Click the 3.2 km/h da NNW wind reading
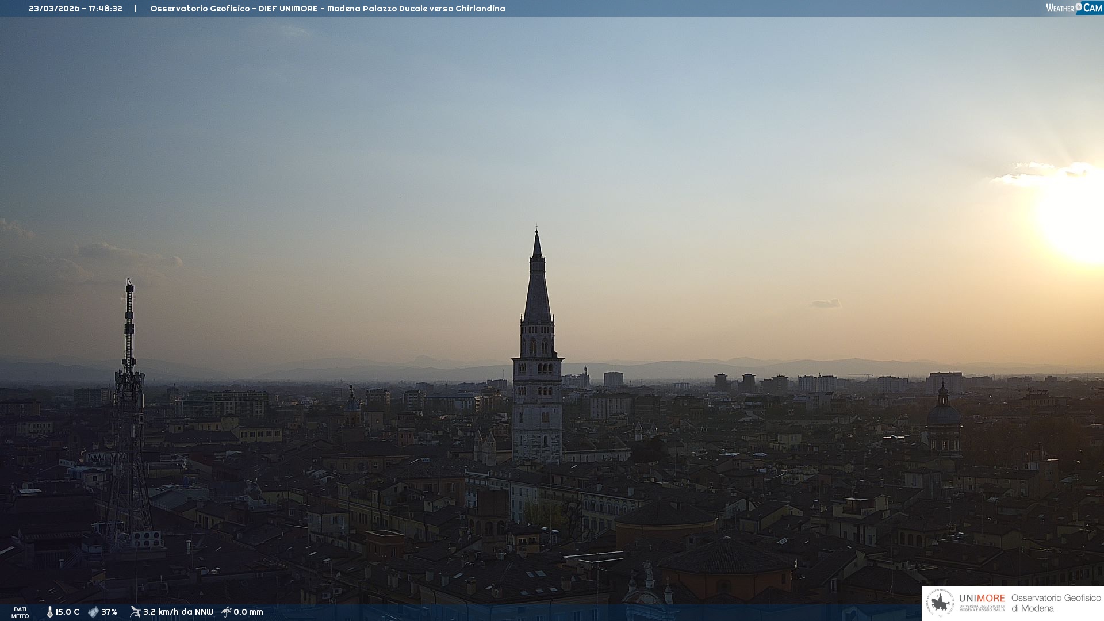The width and height of the screenshot is (1104, 621). point(178,612)
